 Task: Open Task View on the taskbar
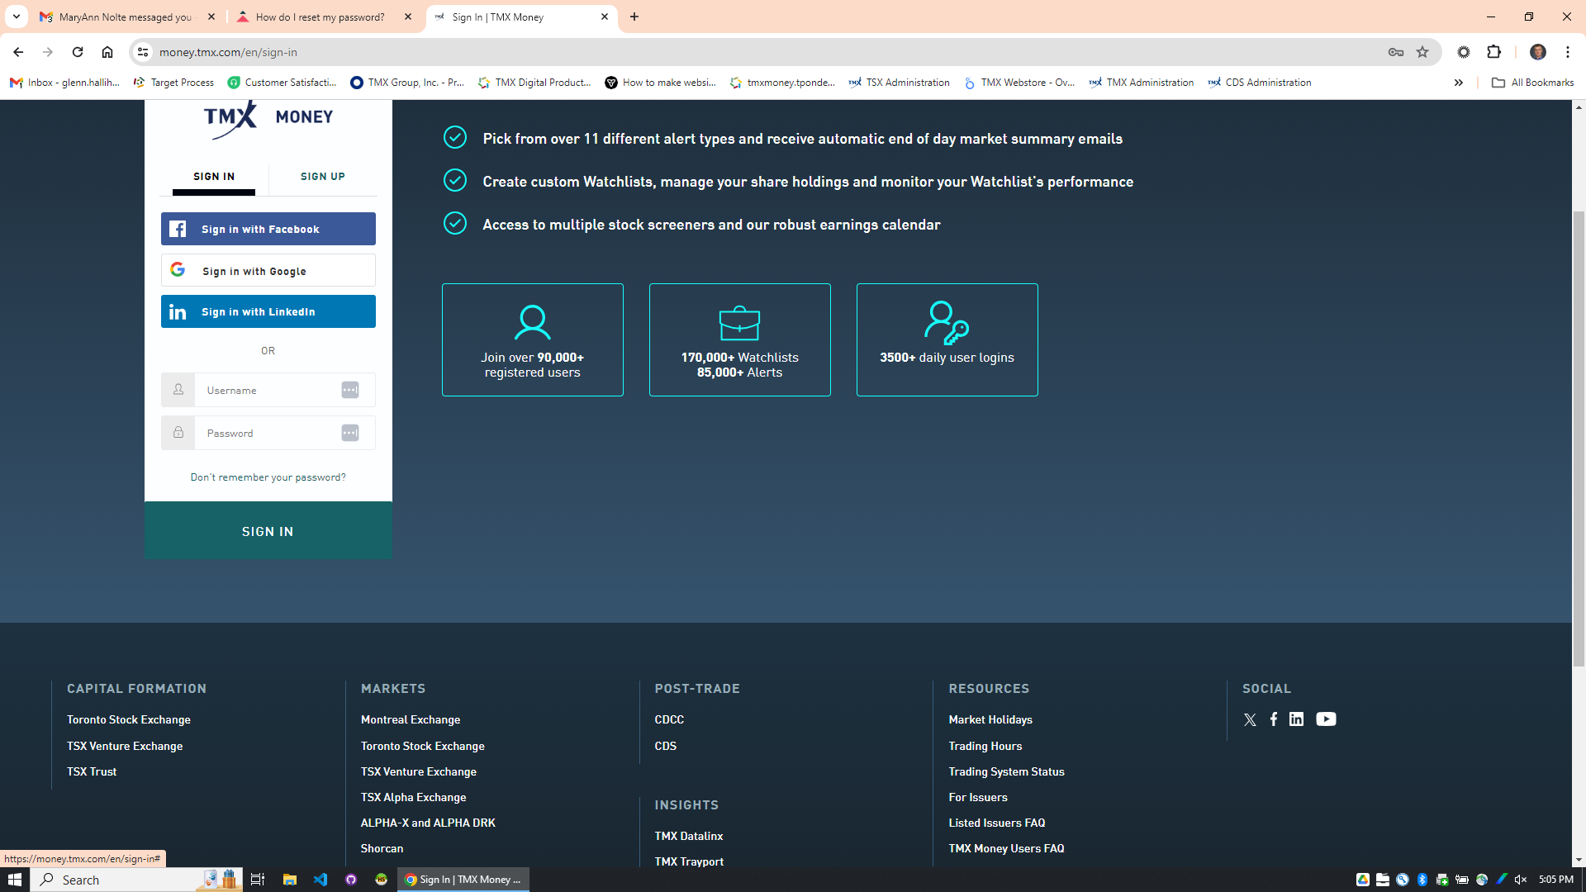(258, 880)
